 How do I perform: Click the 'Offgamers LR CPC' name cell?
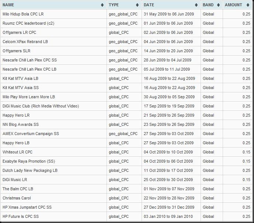19,32
